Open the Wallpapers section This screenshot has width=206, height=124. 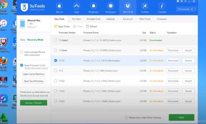tap(111, 8)
